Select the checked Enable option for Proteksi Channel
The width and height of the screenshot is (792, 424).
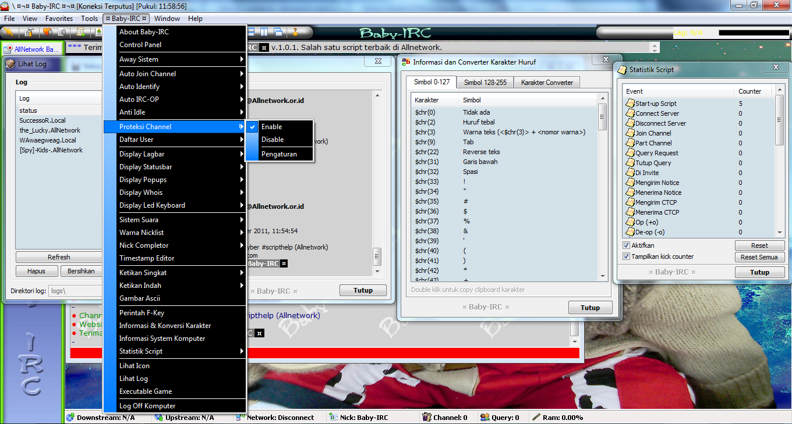[280, 126]
